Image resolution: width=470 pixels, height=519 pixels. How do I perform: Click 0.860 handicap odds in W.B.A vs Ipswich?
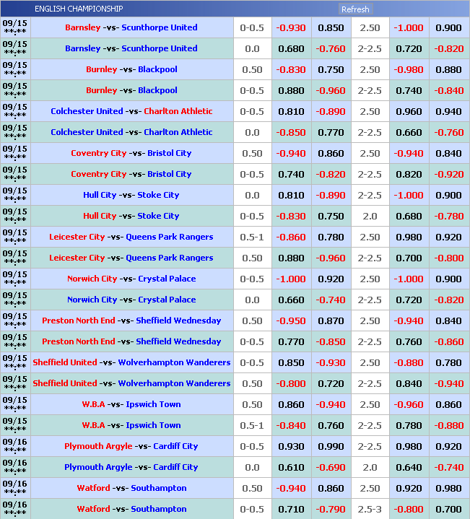(x=290, y=405)
